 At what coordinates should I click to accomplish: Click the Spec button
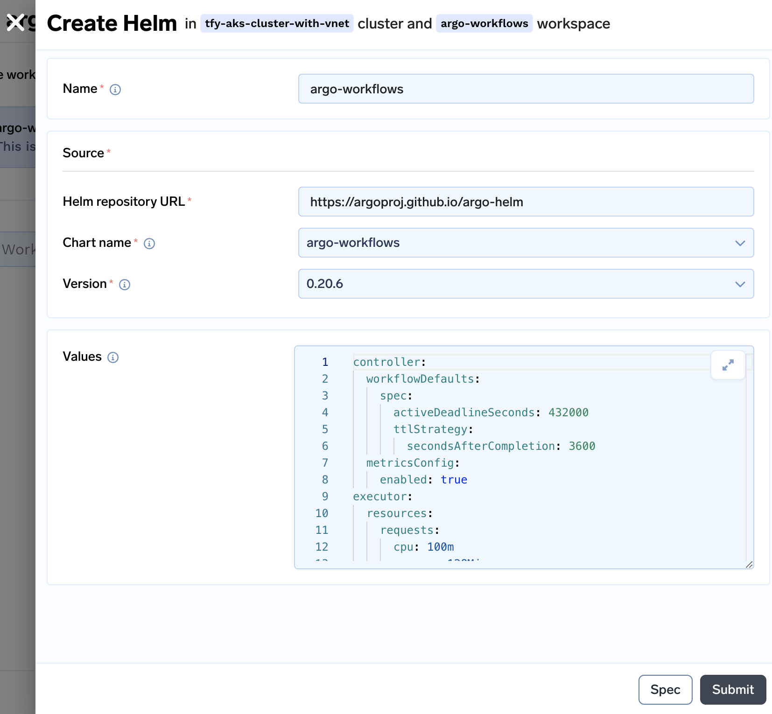point(665,689)
